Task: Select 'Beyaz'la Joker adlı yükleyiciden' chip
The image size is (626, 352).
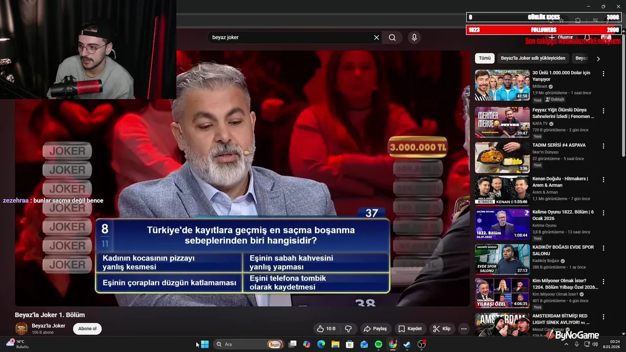Action: point(533,58)
